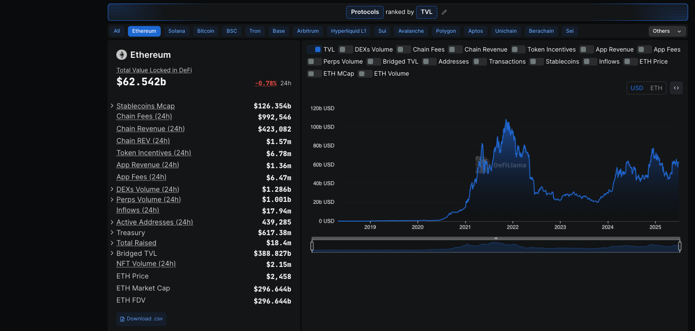Disable the TVL chart toggle
This screenshot has height=331, width=695.
click(x=314, y=50)
